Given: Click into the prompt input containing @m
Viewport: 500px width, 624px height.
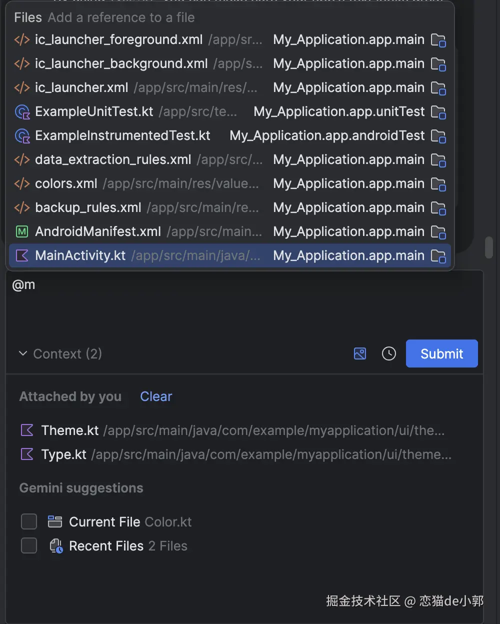Looking at the screenshot, I should click(x=240, y=300).
